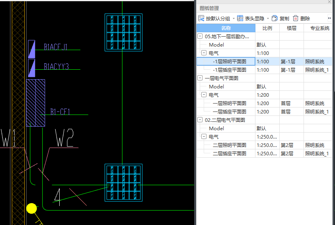Click the 复制 copy icon
Viewport: 335px width, 225px height.
(275, 18)
